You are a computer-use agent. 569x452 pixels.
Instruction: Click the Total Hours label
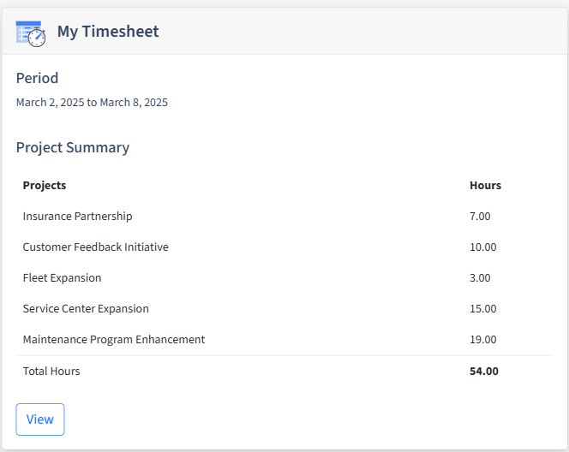[51, 372]
